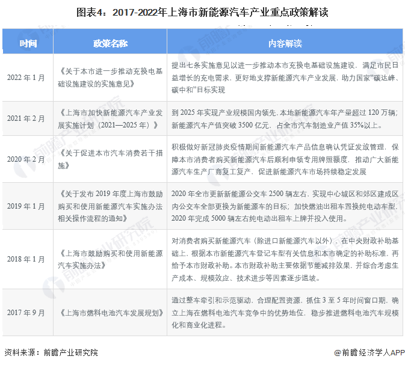405x365 pixels.
Task: Click the @前瞻经济学人APP credit
Action: (369, 352)
